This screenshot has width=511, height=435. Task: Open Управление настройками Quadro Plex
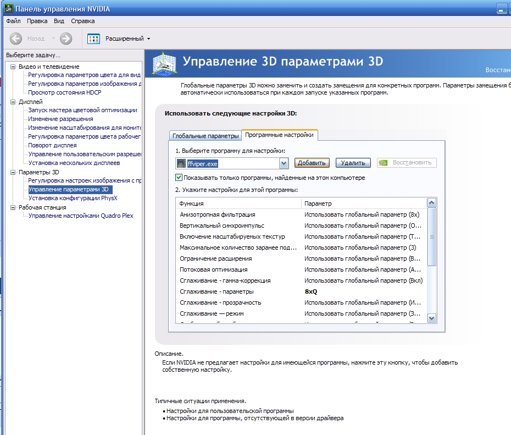(81, 216)
